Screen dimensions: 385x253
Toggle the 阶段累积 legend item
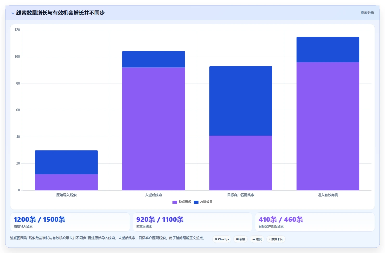[182, 202]
